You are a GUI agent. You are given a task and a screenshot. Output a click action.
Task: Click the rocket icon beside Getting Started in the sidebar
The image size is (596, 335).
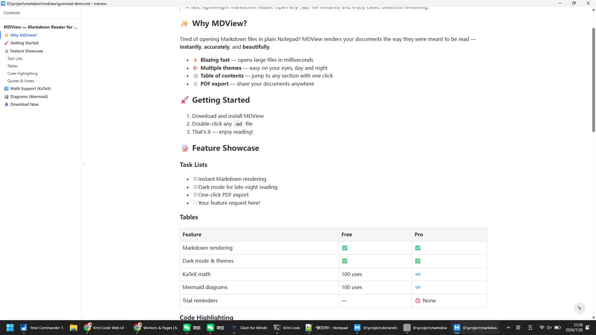[x=6, y=43]
